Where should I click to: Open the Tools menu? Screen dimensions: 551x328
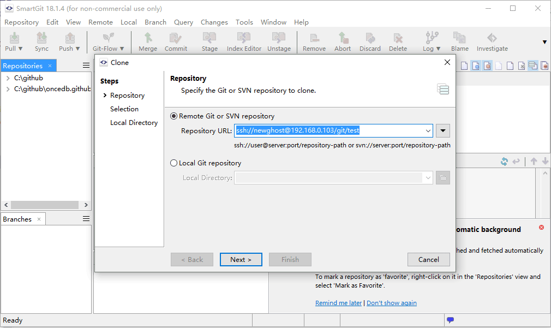click(244, 22)
